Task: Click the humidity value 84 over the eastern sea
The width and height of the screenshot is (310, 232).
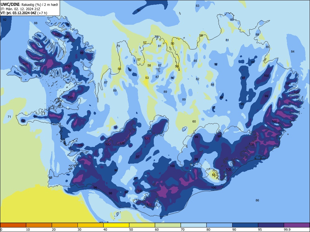Action: coord(293,51)
